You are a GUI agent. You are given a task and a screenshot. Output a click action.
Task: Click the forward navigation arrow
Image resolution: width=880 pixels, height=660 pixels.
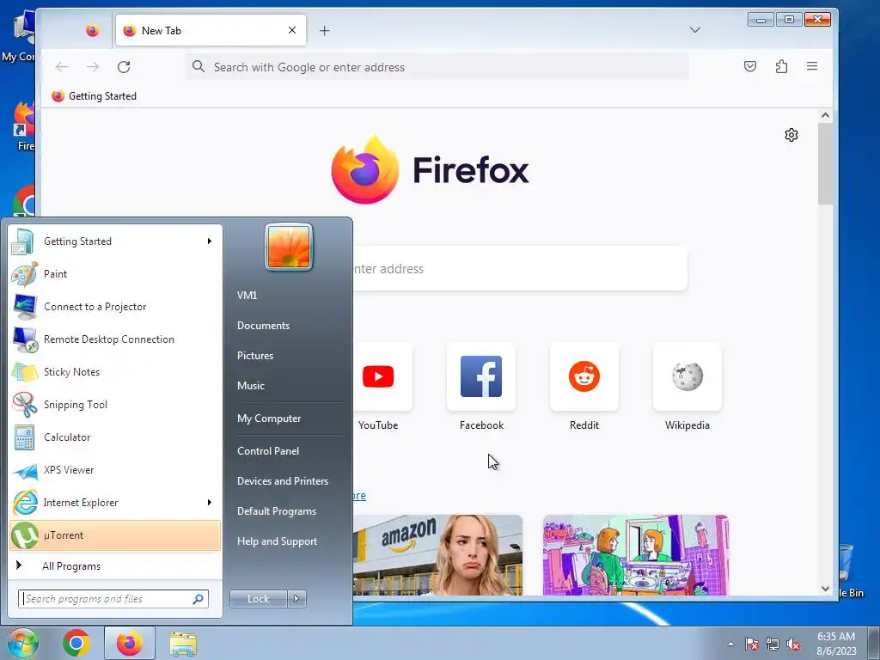pos(93,67)
